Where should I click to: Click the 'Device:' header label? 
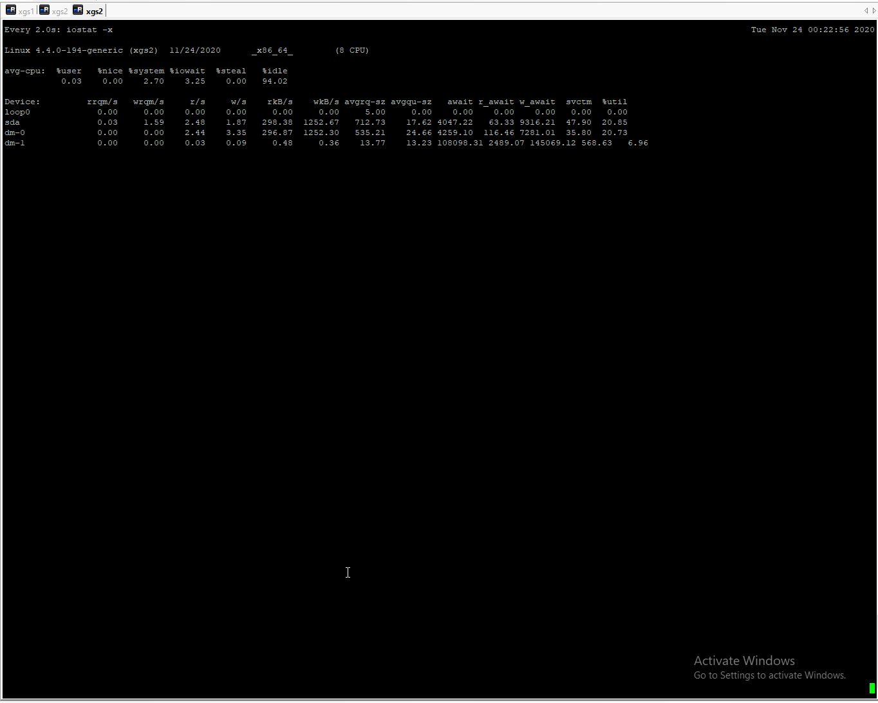coord(23,102)
